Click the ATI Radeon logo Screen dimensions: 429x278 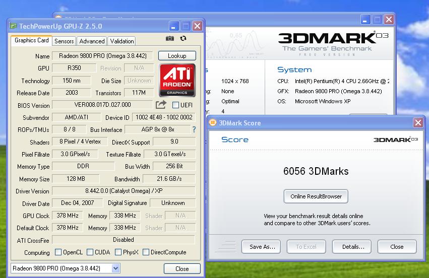[x=177, y=81]
